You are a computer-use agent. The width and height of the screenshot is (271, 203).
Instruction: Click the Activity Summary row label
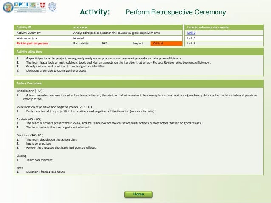pyautogui.click(x=28, y=33)
